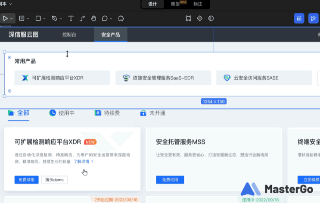Image resolution: width=320 pixels, height=203 pixels.
Task: Click 免费试用 on the XDR card
Action: (27, 180)
